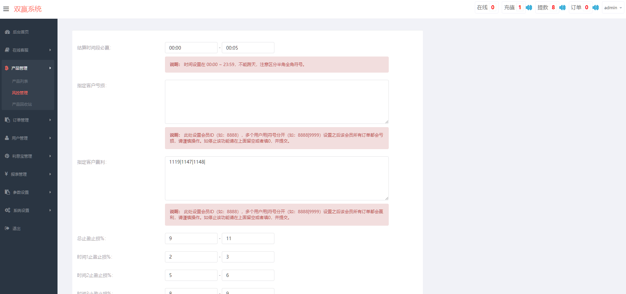
Task: Open 后台首页 dashboard icon in sidebar
Action: pyautogui.click(x=7, y=32)
